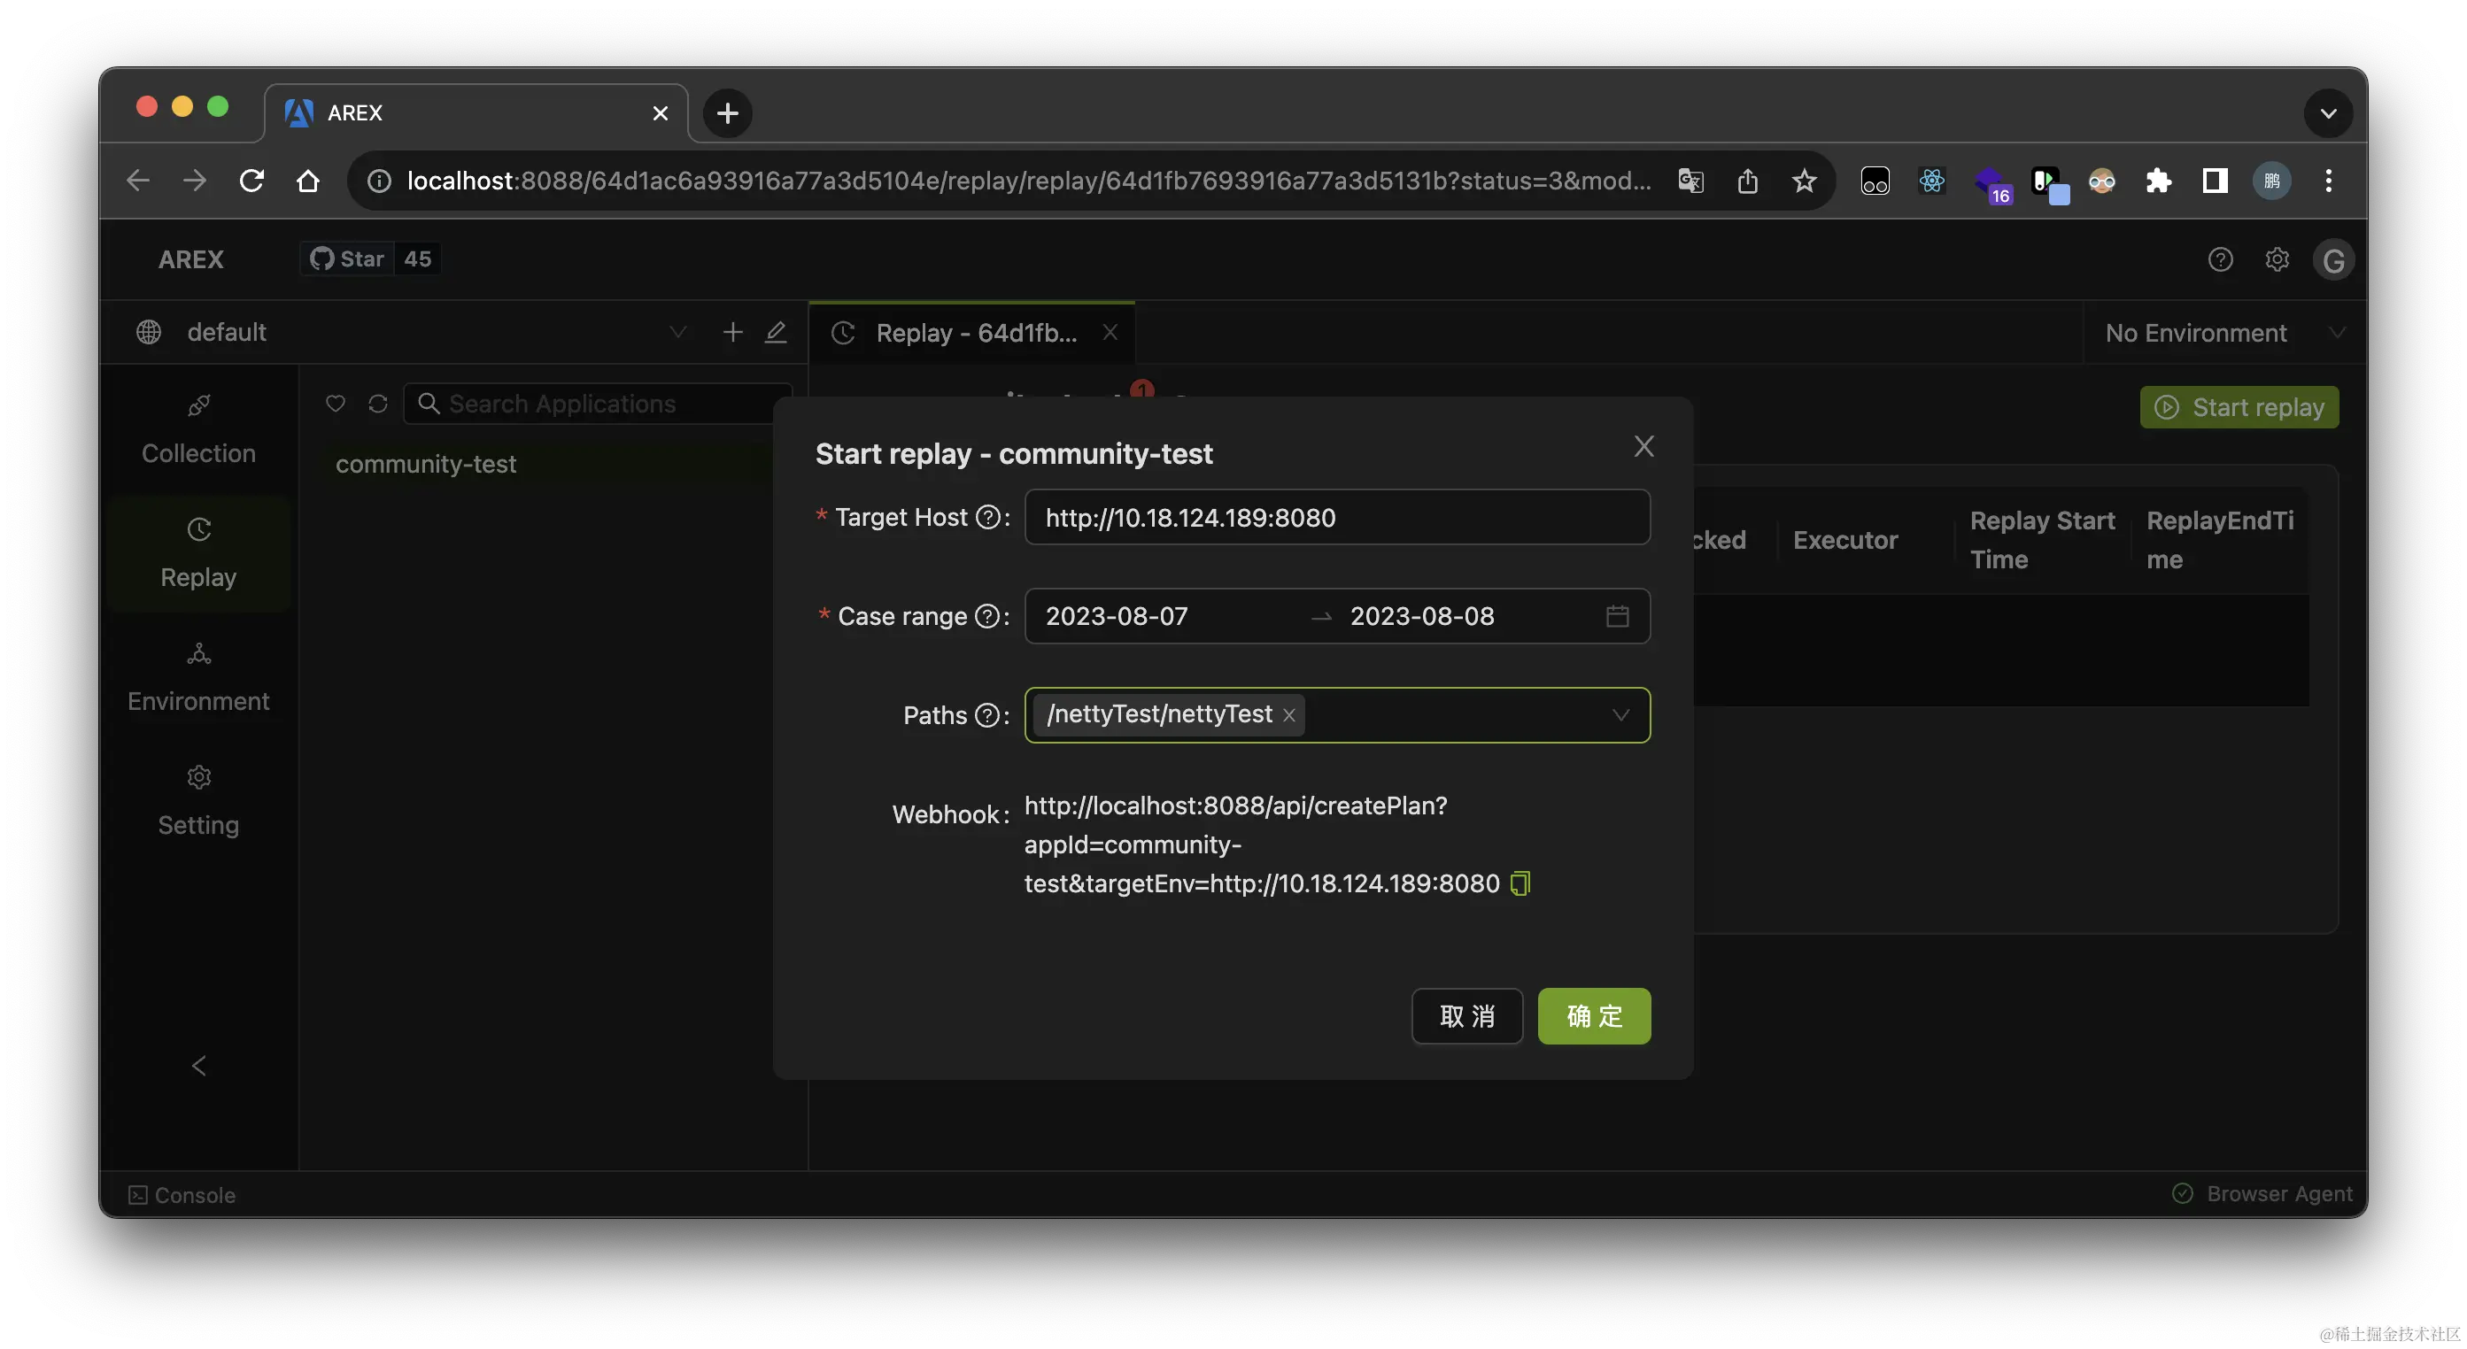2467x1349 pixels.
Task: Collapse the sidebar with left chevron
Action: [198, 1066]
